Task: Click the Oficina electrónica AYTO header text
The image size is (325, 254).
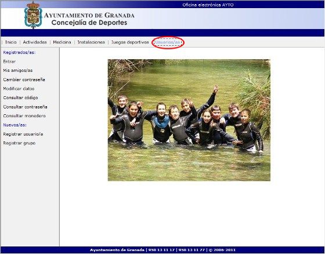Action: click(x=208, y=5)
